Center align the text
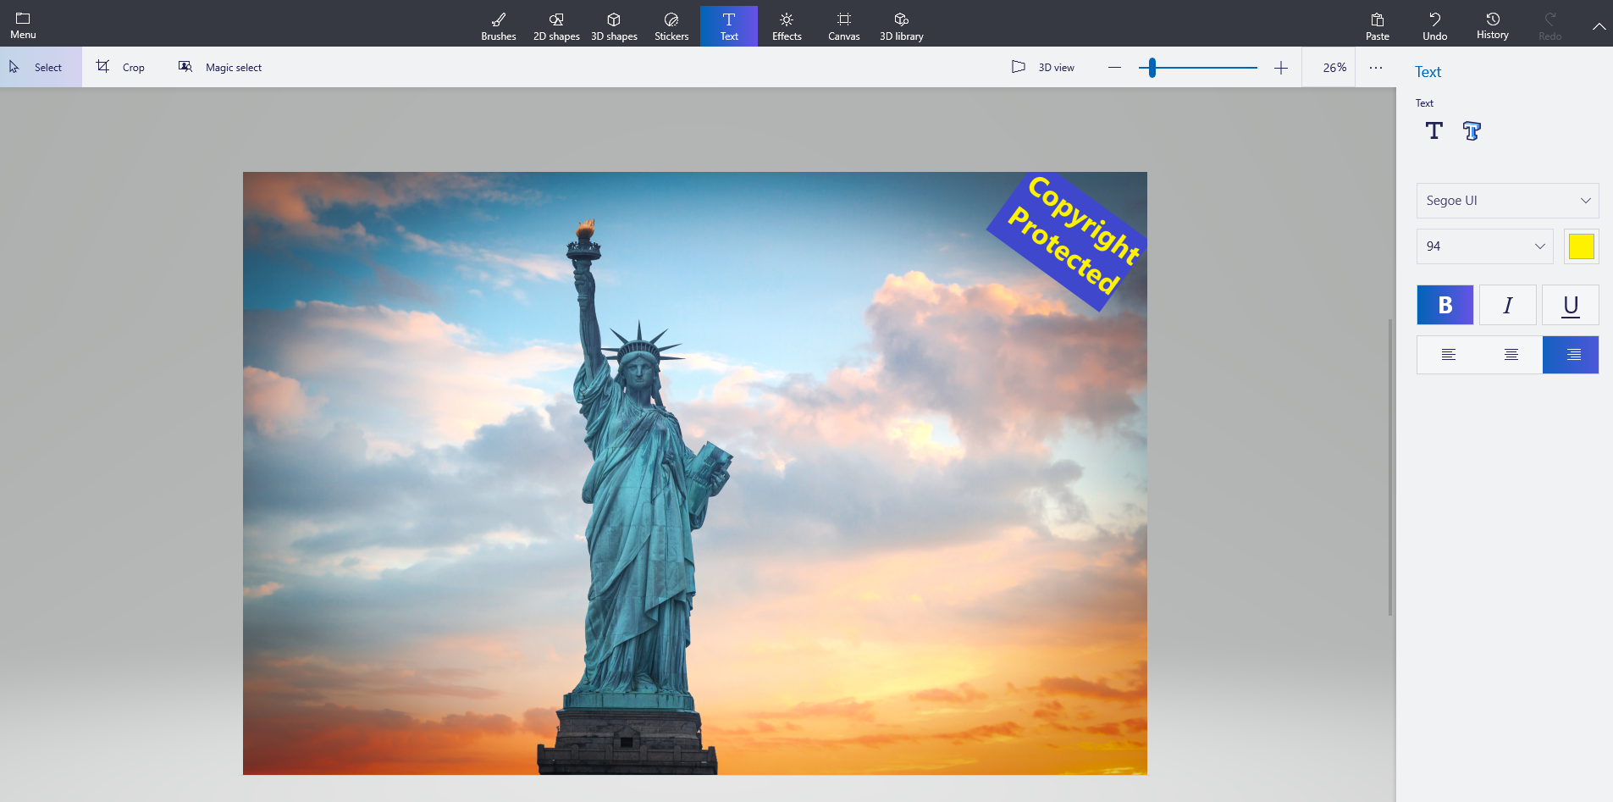1613x802 pixels. 1511,355
